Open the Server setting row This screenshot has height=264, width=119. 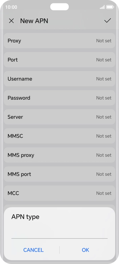59,117
